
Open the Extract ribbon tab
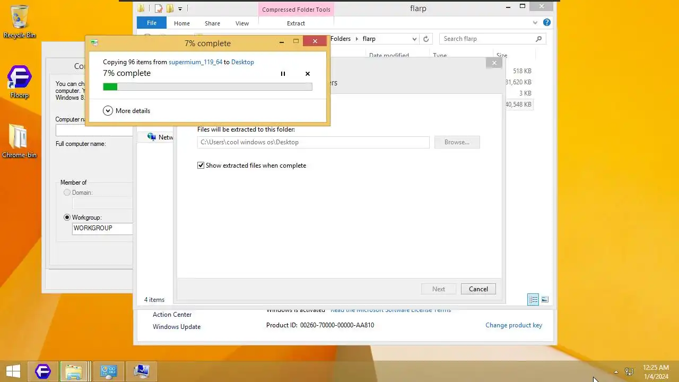point(295,23)
